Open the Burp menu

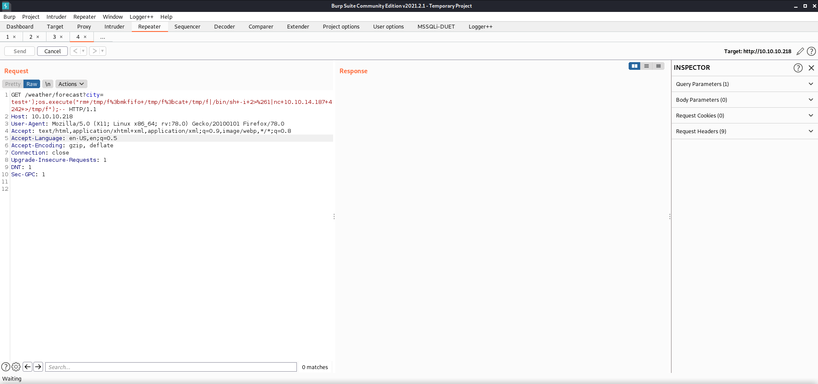[x=9, y=17]
